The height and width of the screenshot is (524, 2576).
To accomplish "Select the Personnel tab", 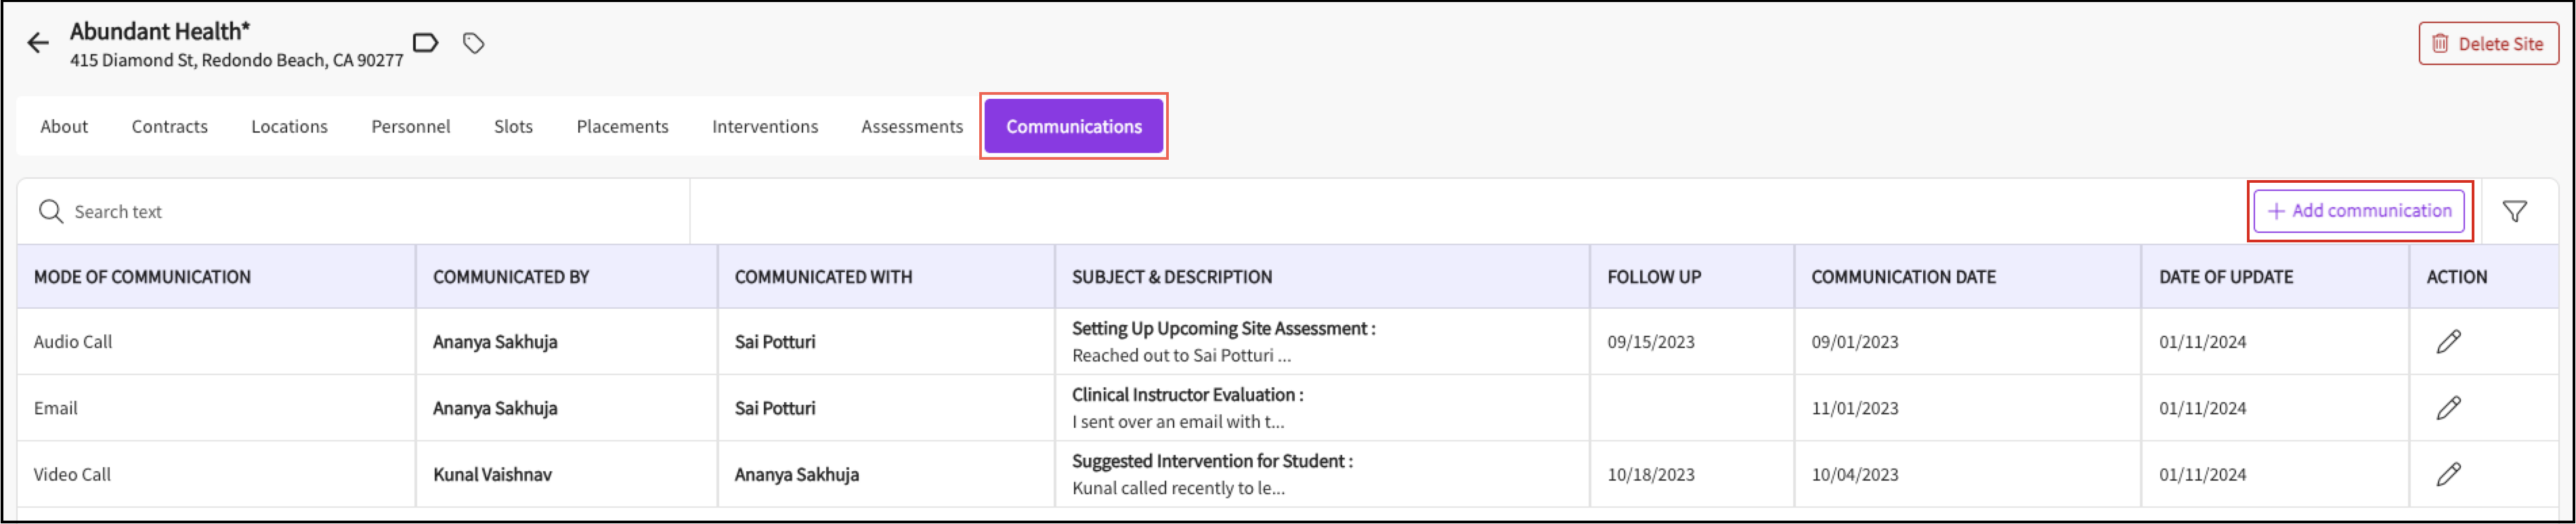I will 410,127.
